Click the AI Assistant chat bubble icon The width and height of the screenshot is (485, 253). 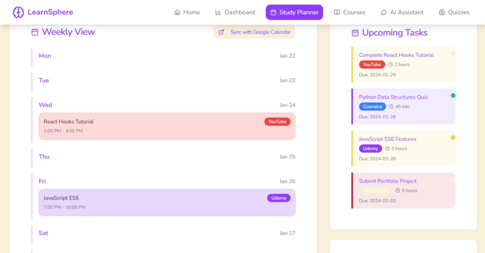tap(383, 13)
